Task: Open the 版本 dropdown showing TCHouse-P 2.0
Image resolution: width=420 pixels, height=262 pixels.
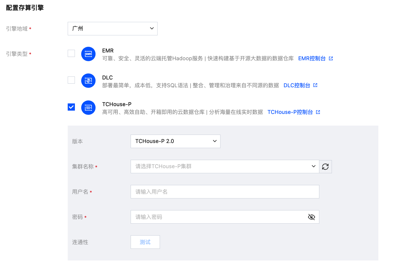Action: pos(176,141)
